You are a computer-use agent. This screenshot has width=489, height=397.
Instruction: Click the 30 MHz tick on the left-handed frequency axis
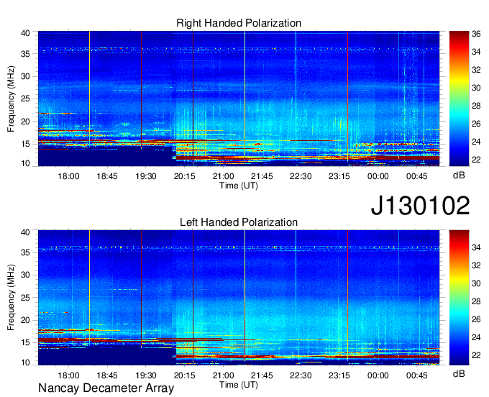point(25,275)
